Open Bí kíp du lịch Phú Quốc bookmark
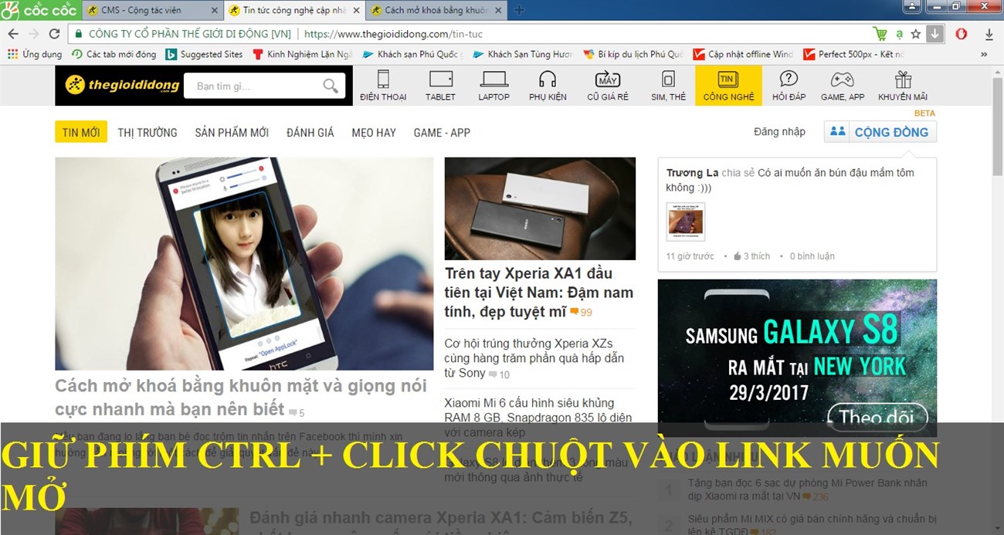This screenshot has width=1004, height=535. 634,54
